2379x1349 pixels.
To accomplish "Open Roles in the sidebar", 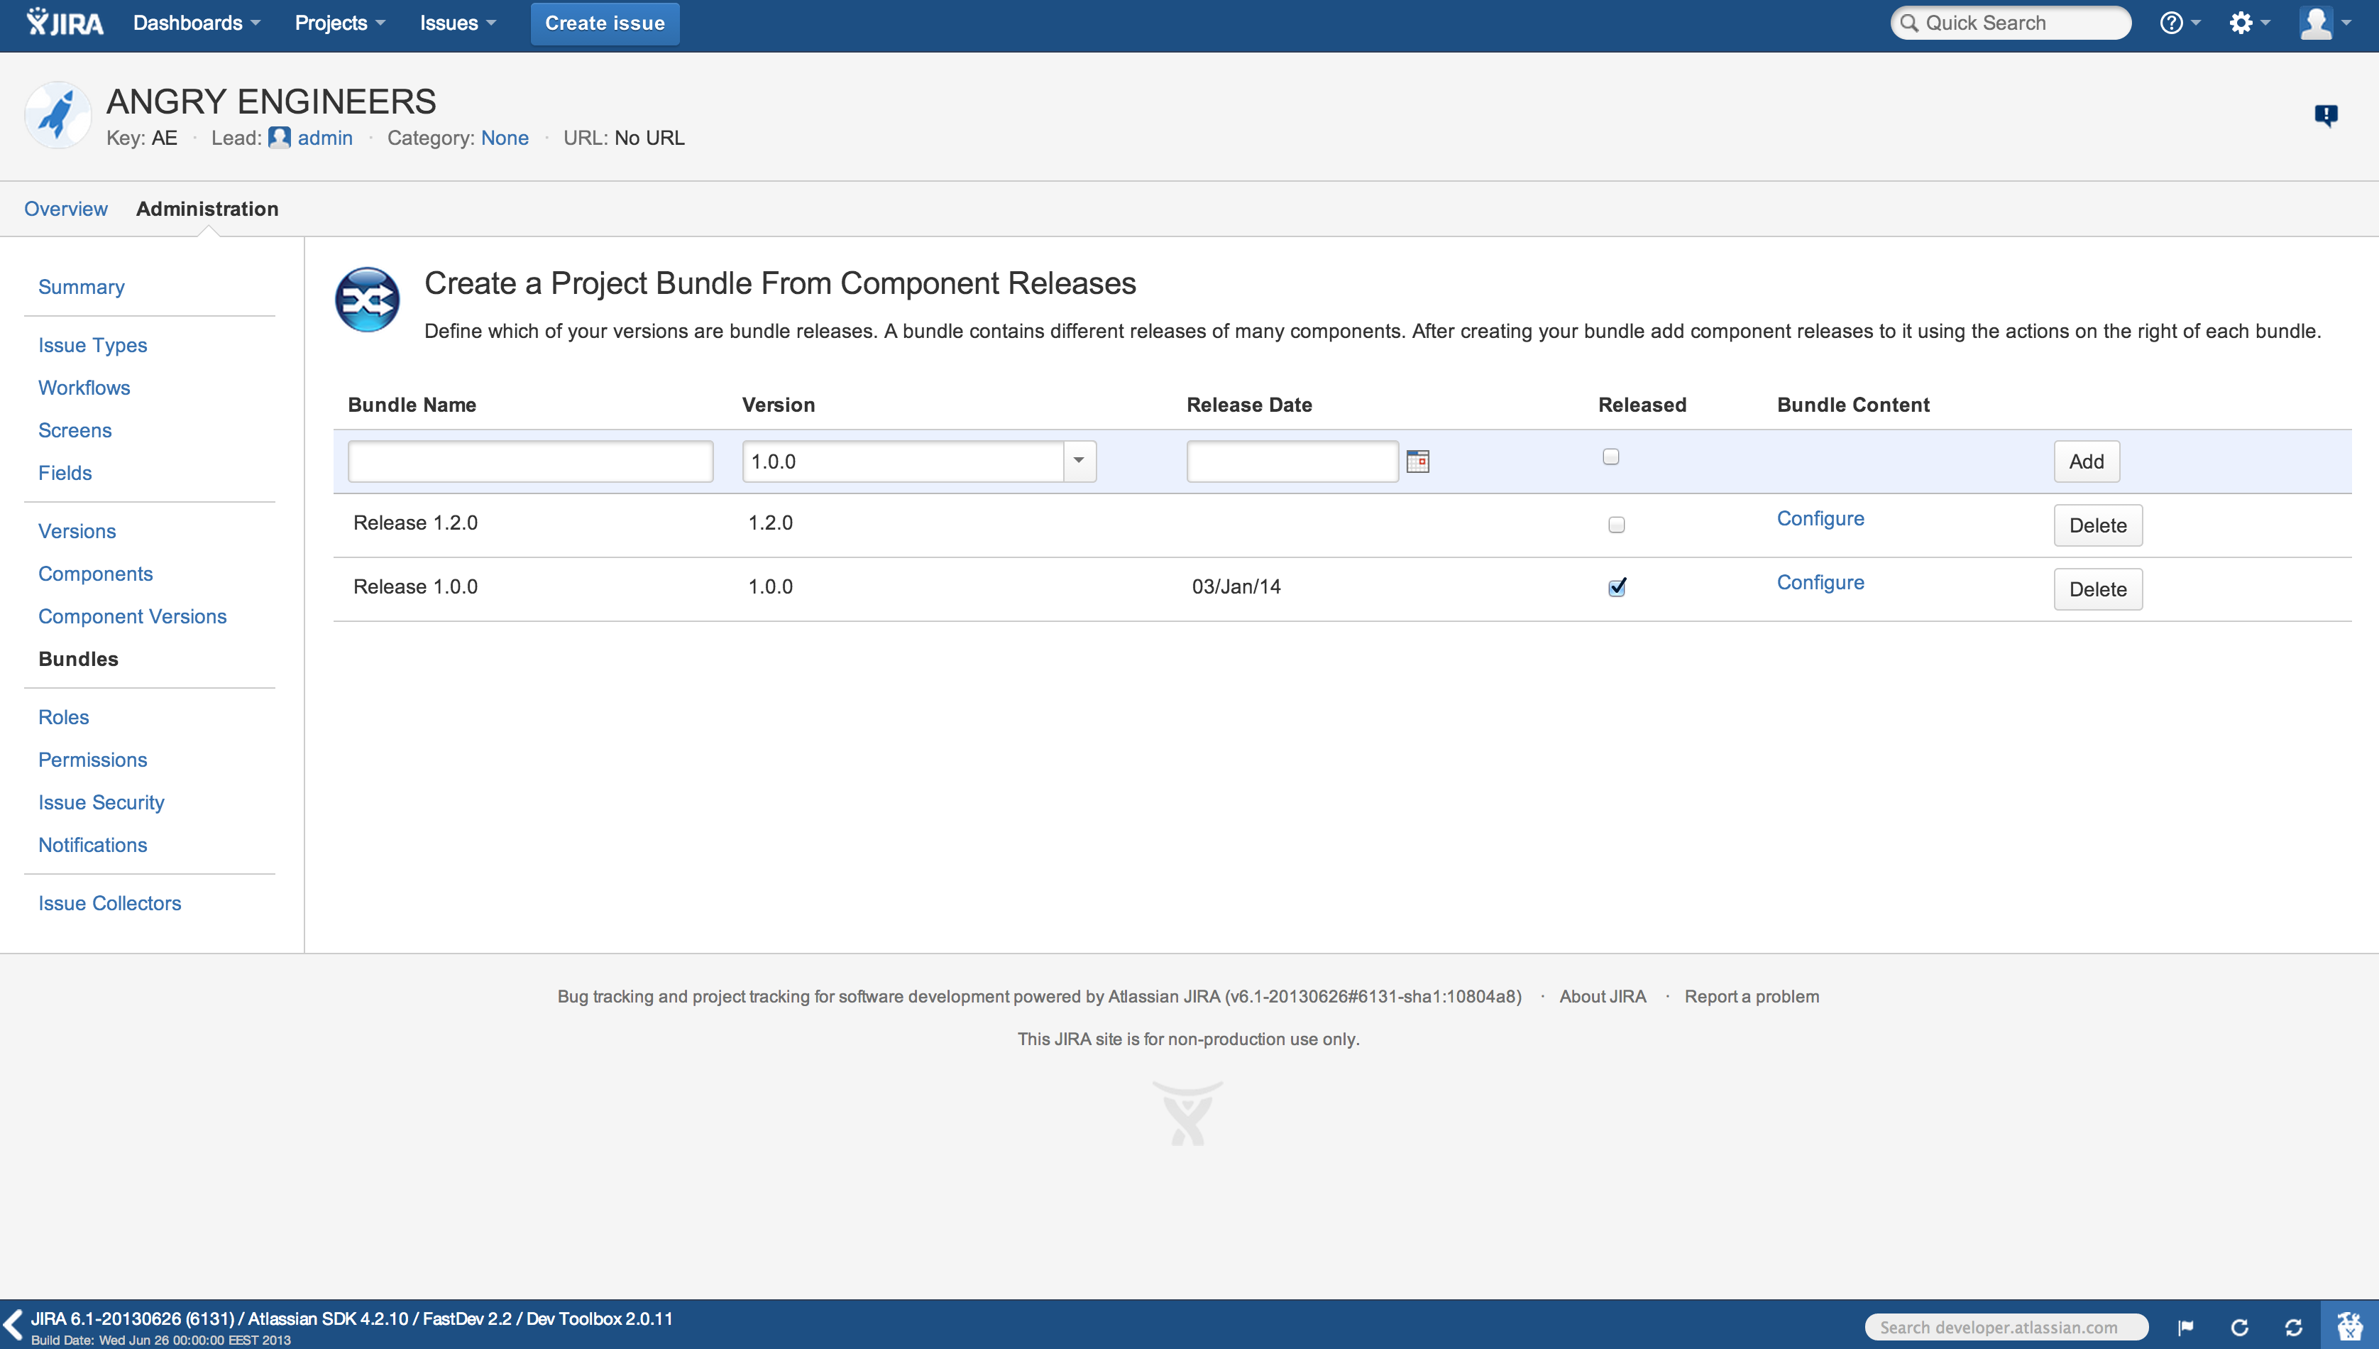I will tap(64, 718).
